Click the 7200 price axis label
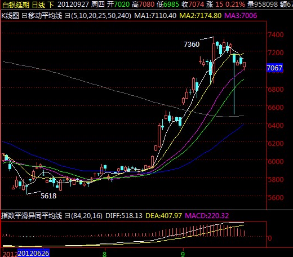Screen dimensions: 293x257 [276, 52]
